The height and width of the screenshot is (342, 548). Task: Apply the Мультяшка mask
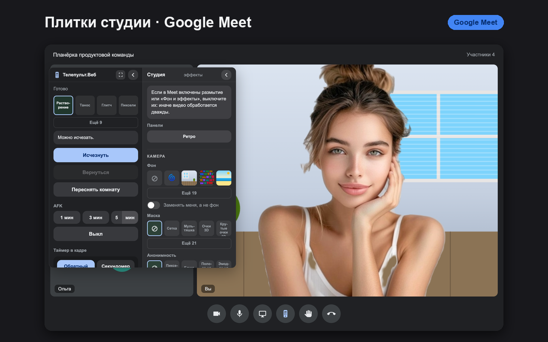coord(189,228)
